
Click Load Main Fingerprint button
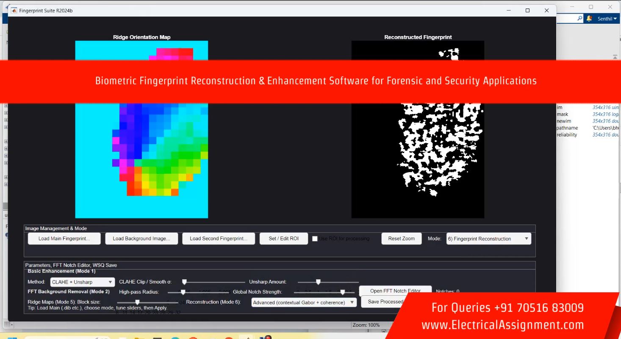click(64, 239)
